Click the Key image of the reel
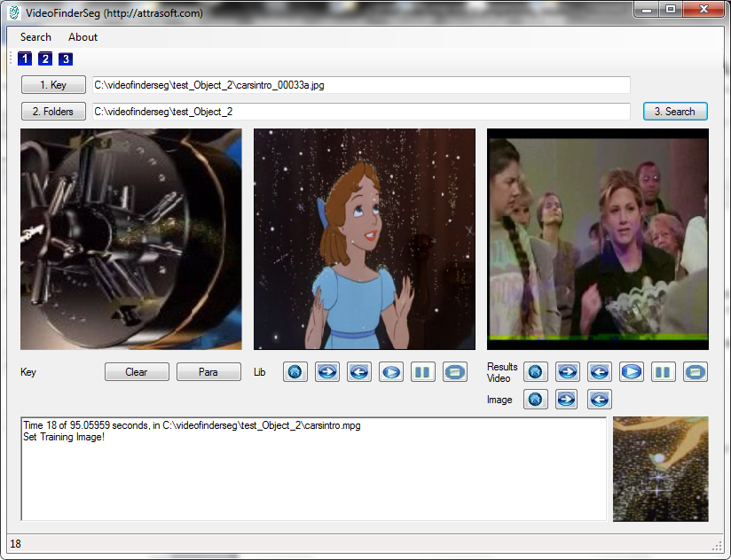731x560 pixels. coord(131,239)
